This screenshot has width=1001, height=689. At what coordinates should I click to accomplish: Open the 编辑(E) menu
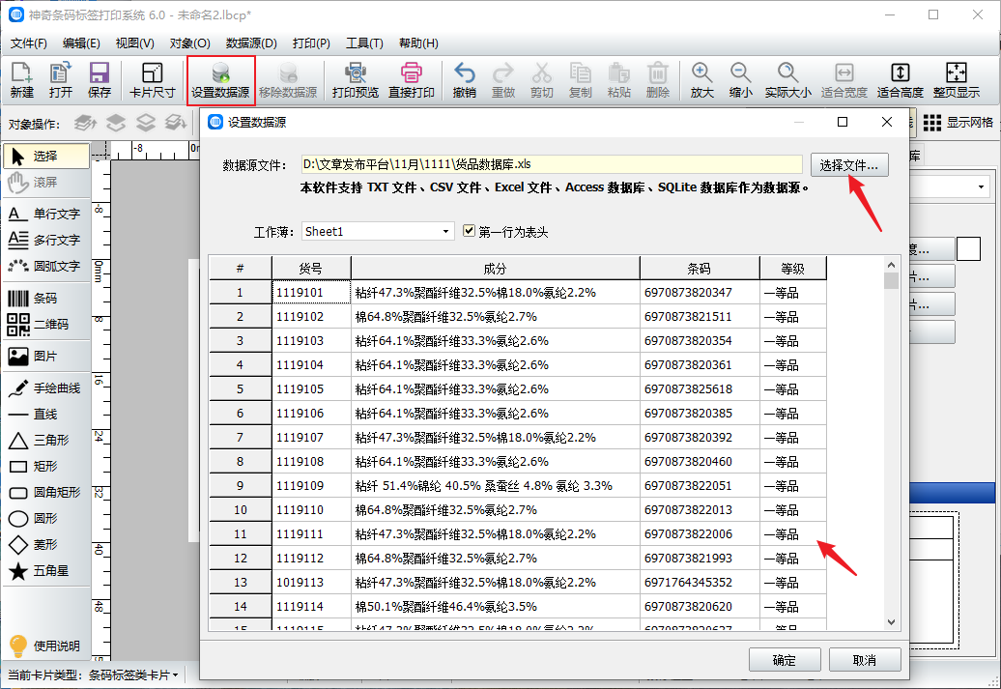click(x=81, y=43)
